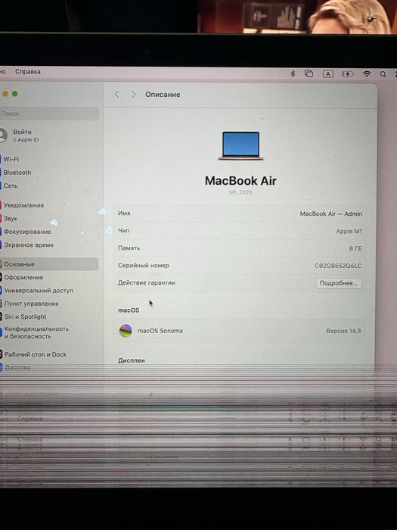
Task: Click the yellow minimize window button
Action: point(5,94)
